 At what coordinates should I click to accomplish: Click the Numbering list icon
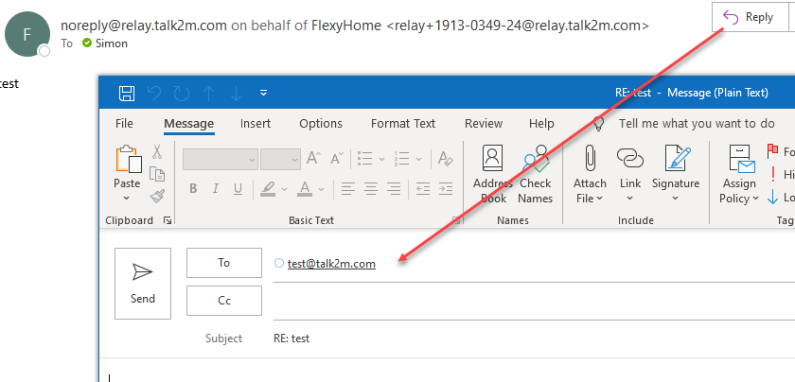coord(402,159)
